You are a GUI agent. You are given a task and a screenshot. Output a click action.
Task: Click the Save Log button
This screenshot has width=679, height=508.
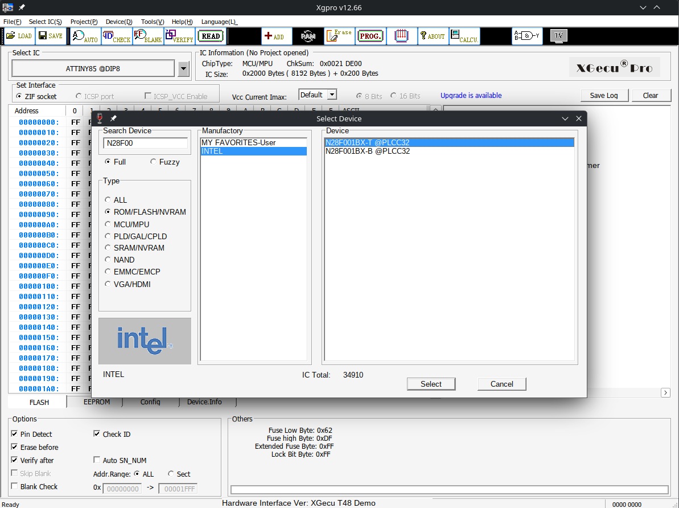(x=604, y=95)
